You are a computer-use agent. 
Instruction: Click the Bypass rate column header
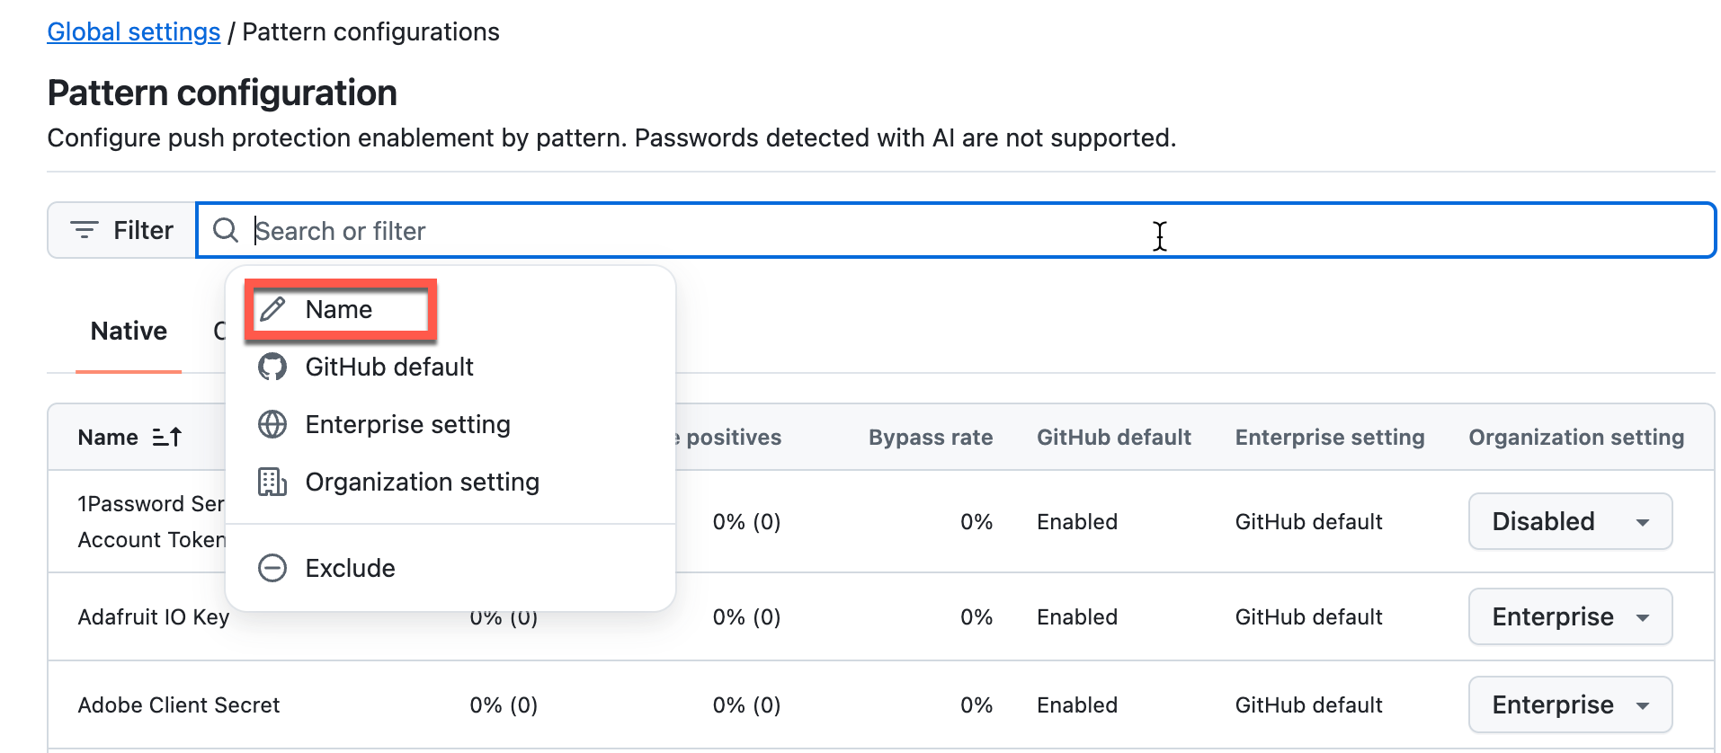[x=930, y=438]
